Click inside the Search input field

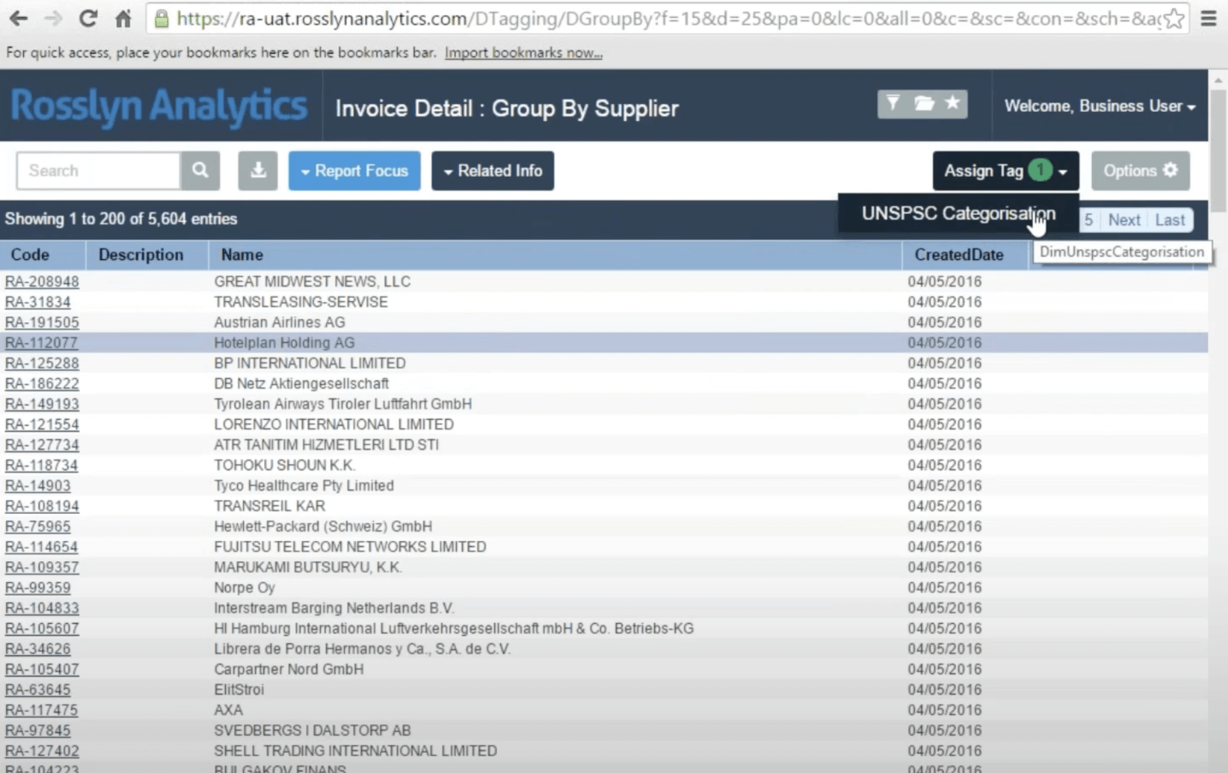click(x=99, y=171)
